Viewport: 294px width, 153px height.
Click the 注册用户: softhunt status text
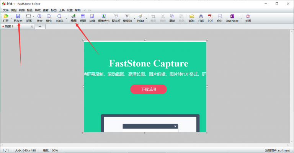277,150
